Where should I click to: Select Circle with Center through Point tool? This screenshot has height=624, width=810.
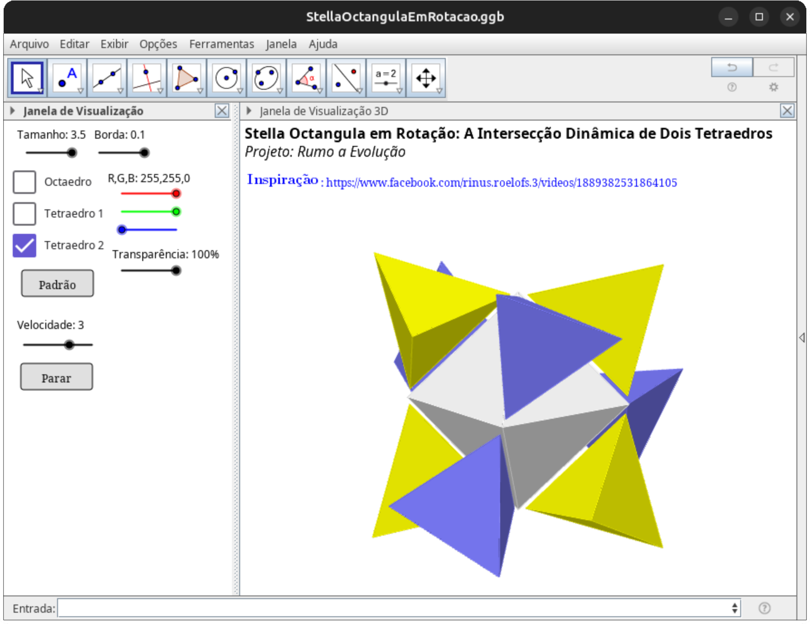(227, 78)
